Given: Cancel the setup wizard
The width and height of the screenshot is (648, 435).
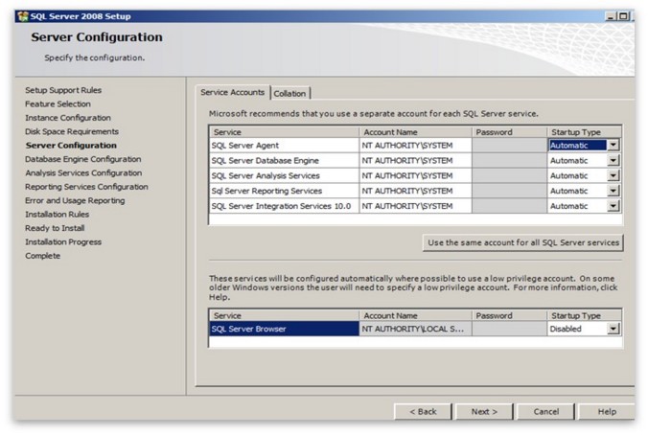Looking at the screenshot, I should [546, 411].
